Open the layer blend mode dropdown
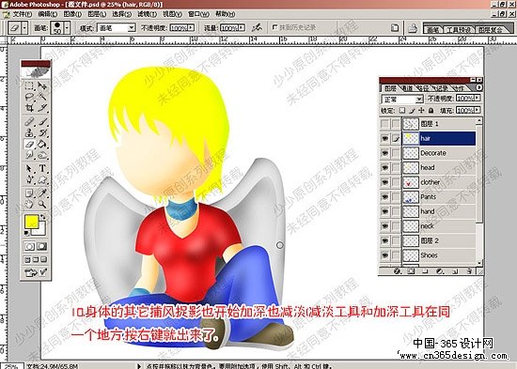517x369 pixels. point(402,99)
